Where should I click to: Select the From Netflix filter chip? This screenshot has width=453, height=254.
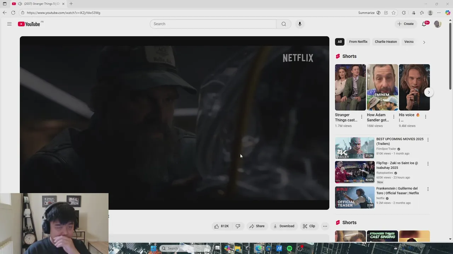358,42
